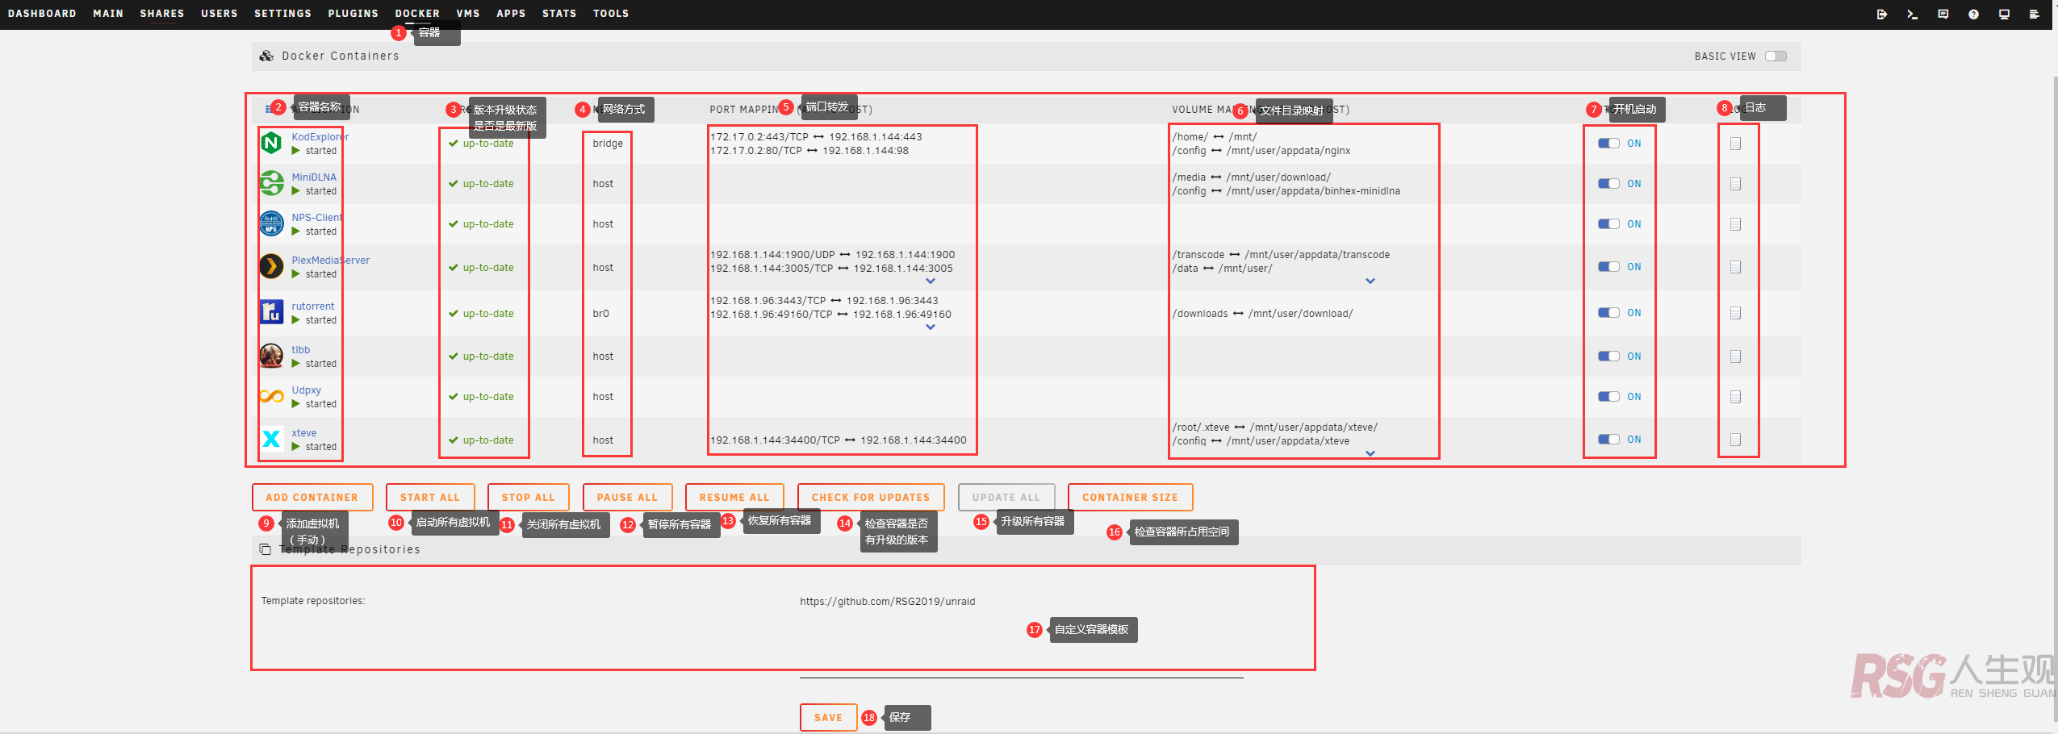Click the PlexMediaServer container icon
2058x734 pixels.
[272, 266]
